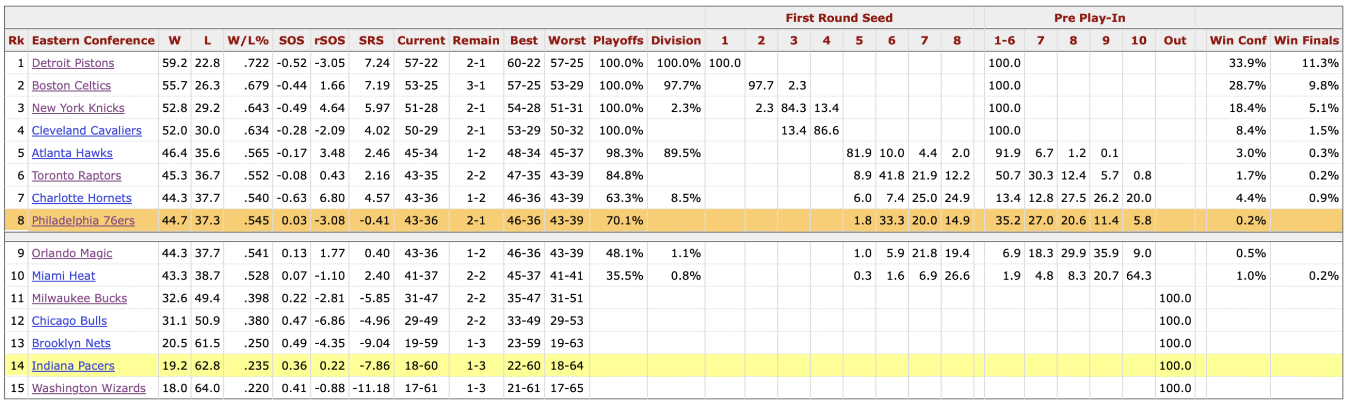The width and height of the screenshot is (1351, 406).
Task: Sort by the SRS column header
Action: pyautogui.click(x=371, y=41)
